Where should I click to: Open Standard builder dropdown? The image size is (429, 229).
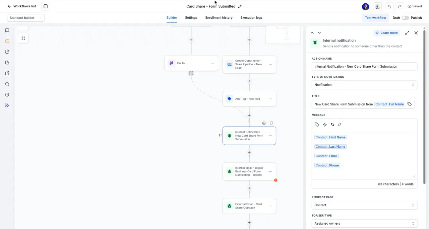pyautogui.click(x=26, y=18)
